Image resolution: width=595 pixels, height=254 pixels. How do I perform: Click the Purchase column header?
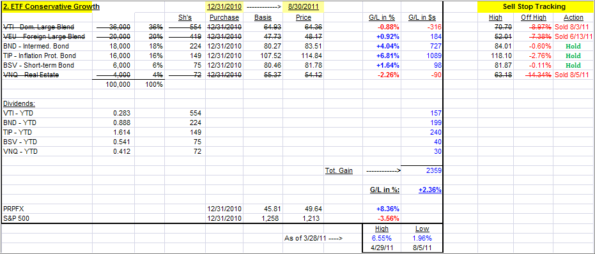click(224, 17)
